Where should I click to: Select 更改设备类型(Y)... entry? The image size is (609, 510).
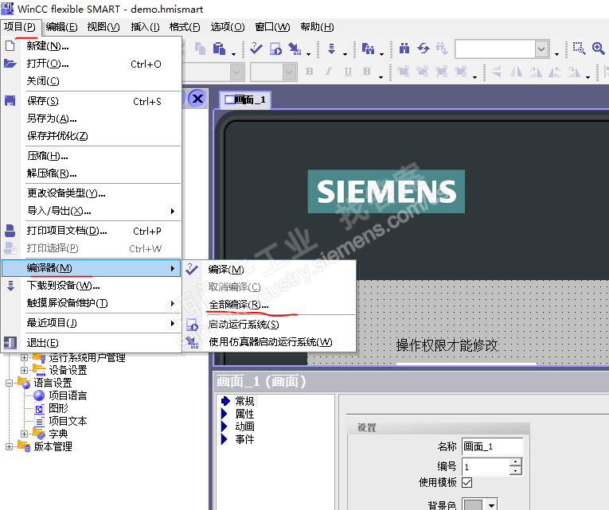click(x=92, y=193)
